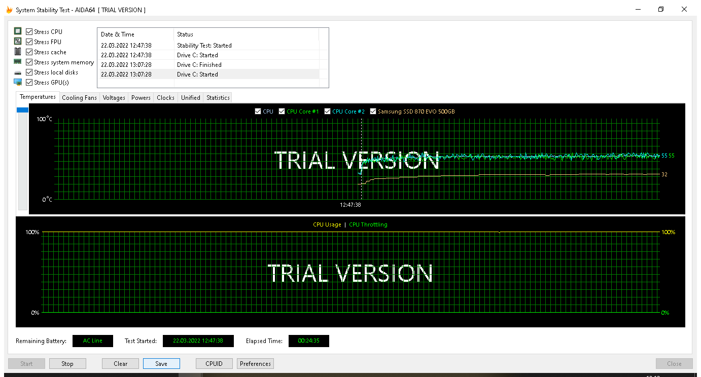Switch to the Unified tab
The height and width of the screenshot is (377, 701).
point(191,98)
